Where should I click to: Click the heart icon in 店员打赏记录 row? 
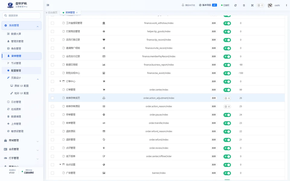pyautogui.click(x=104, y=40)
